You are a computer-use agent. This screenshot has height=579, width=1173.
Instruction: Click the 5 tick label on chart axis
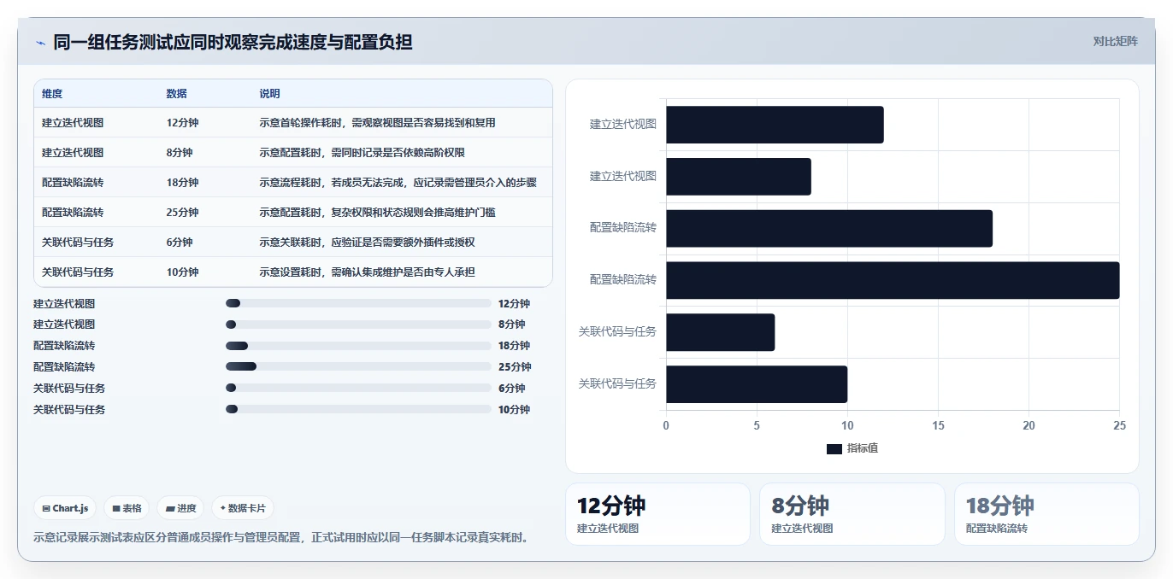pos(757,425)
